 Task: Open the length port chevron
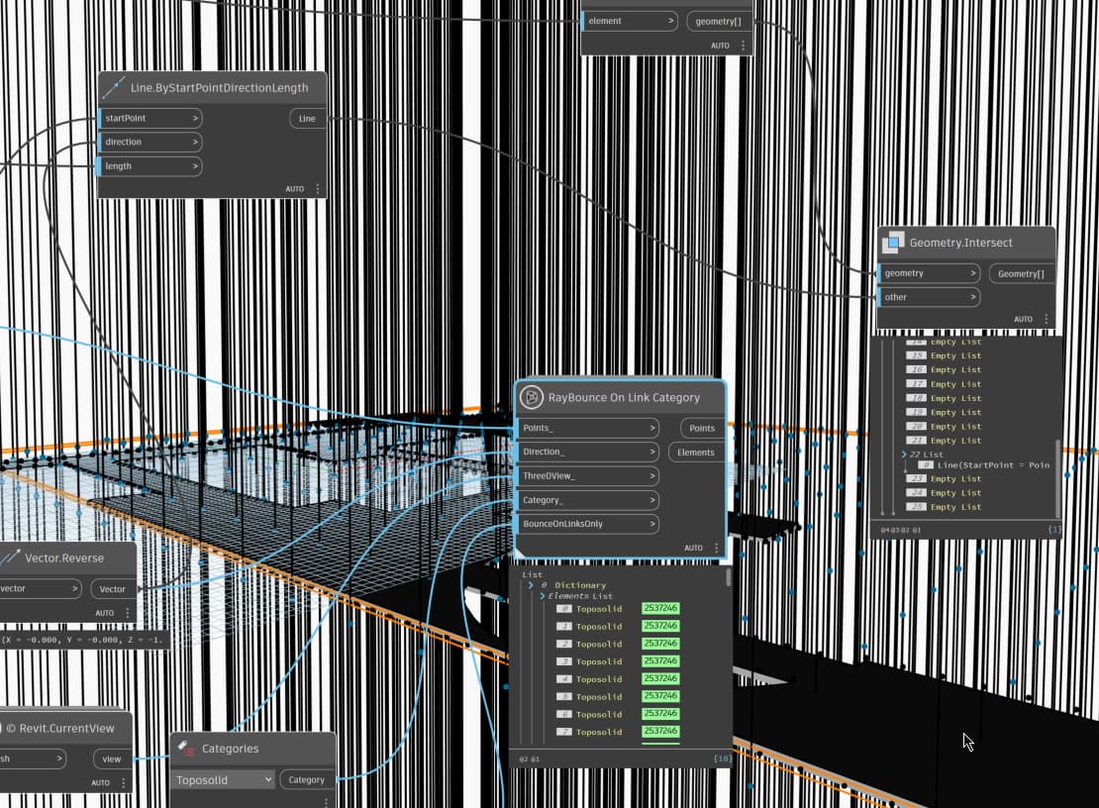[196, 166]
